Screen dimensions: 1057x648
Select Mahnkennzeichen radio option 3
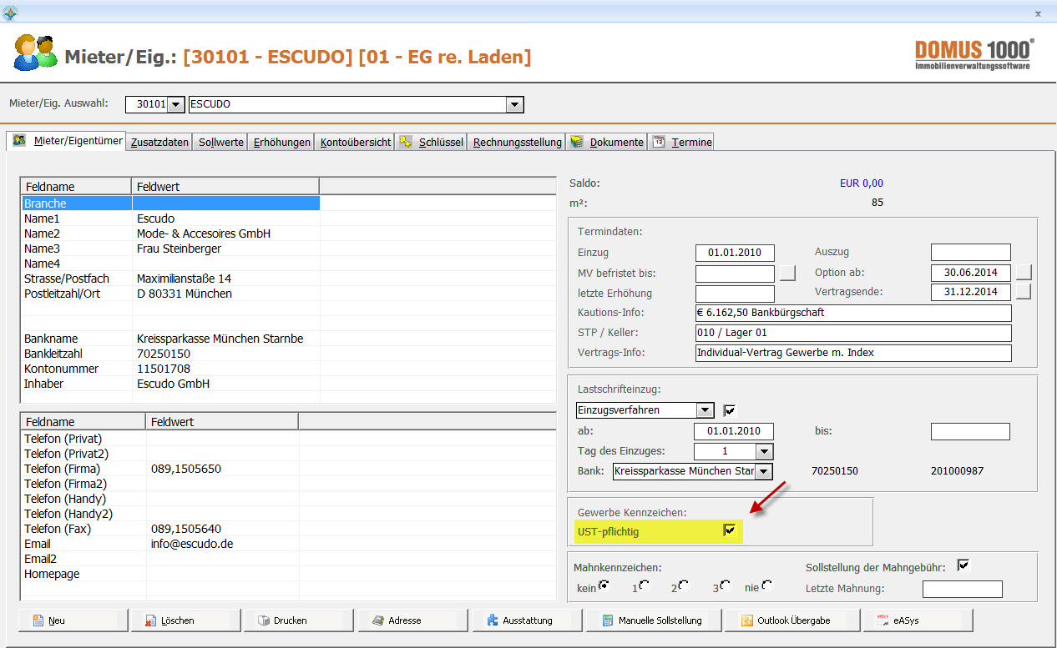point(724,585)
